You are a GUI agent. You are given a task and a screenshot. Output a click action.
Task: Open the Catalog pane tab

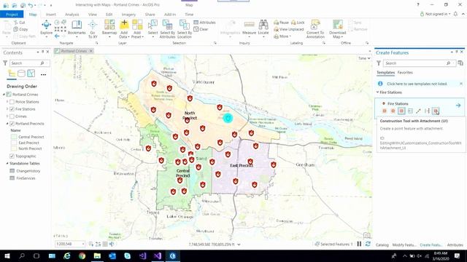pyautogui.click(x=382, y=245)
